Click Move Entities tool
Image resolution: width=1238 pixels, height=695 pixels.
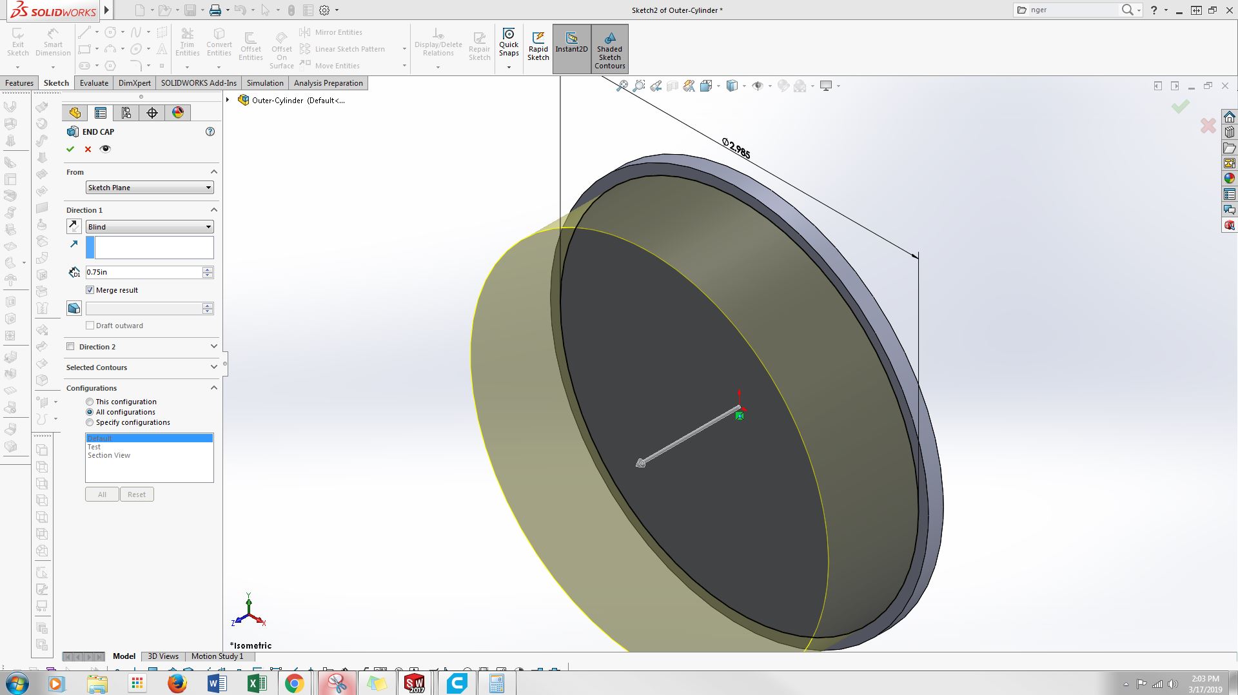[329, 66]
